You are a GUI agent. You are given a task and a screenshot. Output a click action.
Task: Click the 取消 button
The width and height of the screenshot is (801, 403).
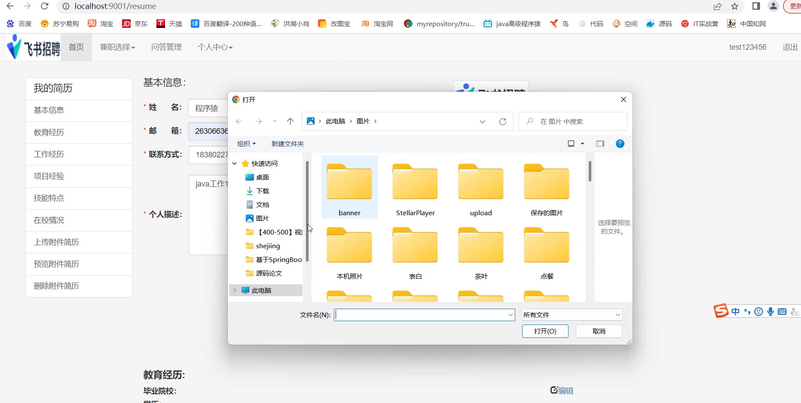point(599,331)
